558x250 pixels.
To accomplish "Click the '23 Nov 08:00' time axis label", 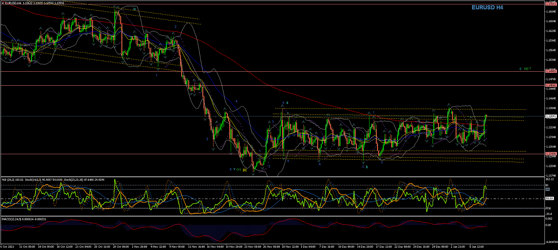I will pyautogui.click(x=253, y=246).
